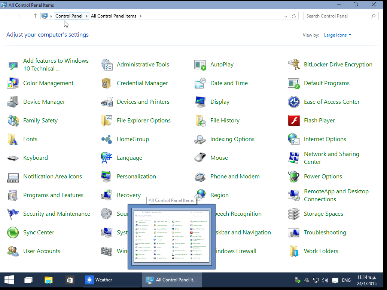
Task: Open the Internet Options icon
Action: point(294,139)
